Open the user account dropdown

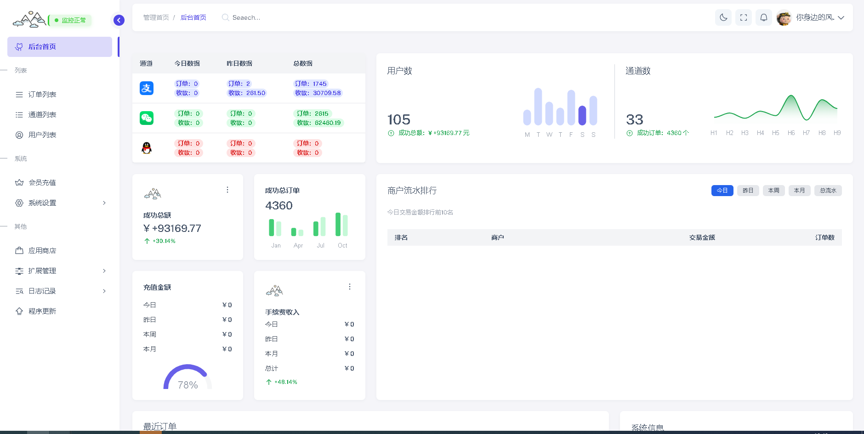(x=820, y=17)
